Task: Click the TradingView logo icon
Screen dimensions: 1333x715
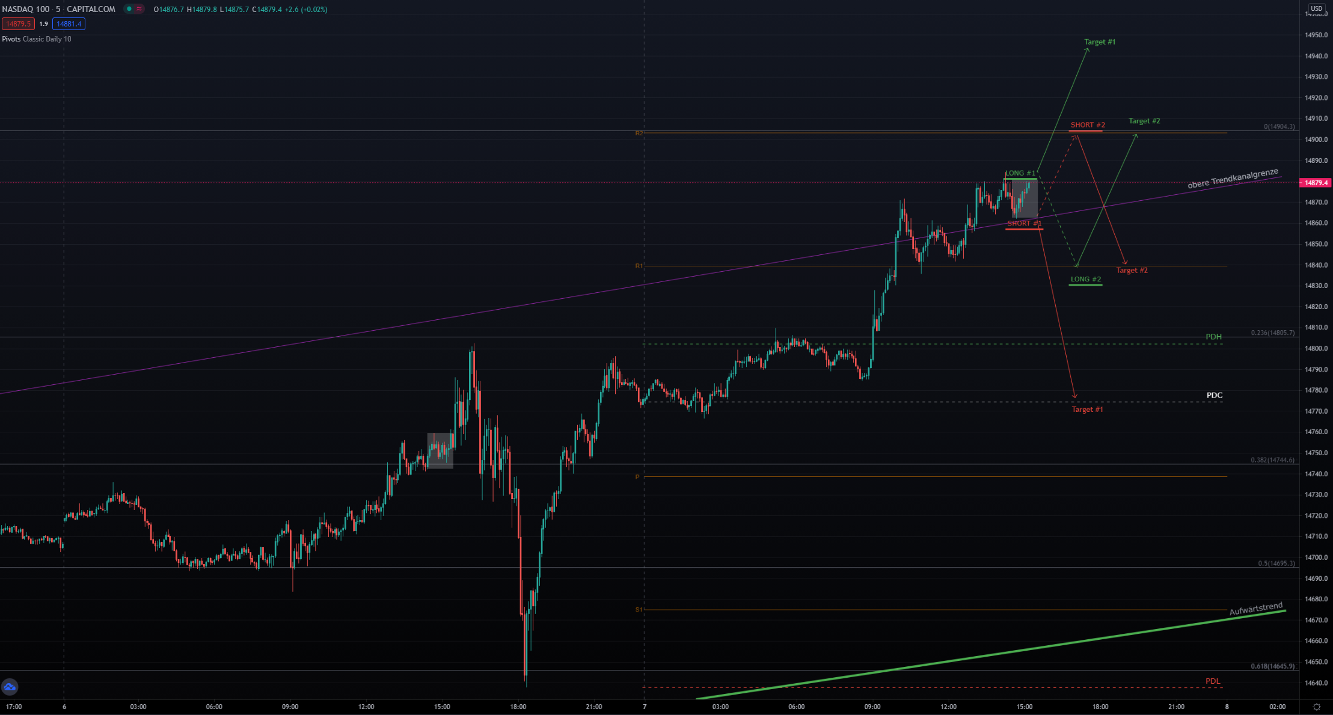Action: pyautogui.click(x=10, y=687)
